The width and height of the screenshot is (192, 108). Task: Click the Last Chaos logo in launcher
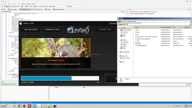pyautogui.click(x=78, y=30)
